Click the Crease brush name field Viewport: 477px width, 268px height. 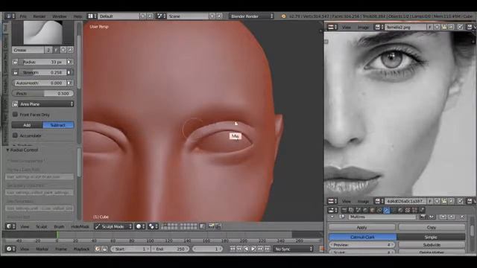tap(28, 50)
